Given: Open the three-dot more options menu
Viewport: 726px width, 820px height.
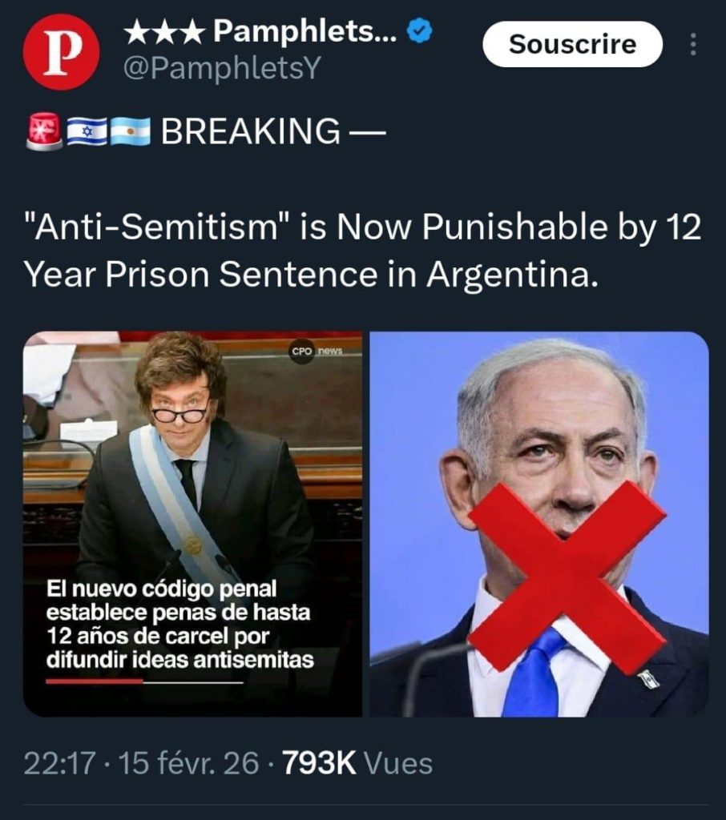Looking at the screenshot, I should tap(693, 45).
